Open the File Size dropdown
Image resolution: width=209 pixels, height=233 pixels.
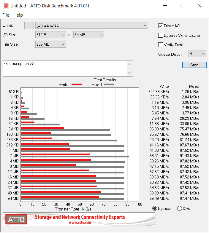coord(50,44)
